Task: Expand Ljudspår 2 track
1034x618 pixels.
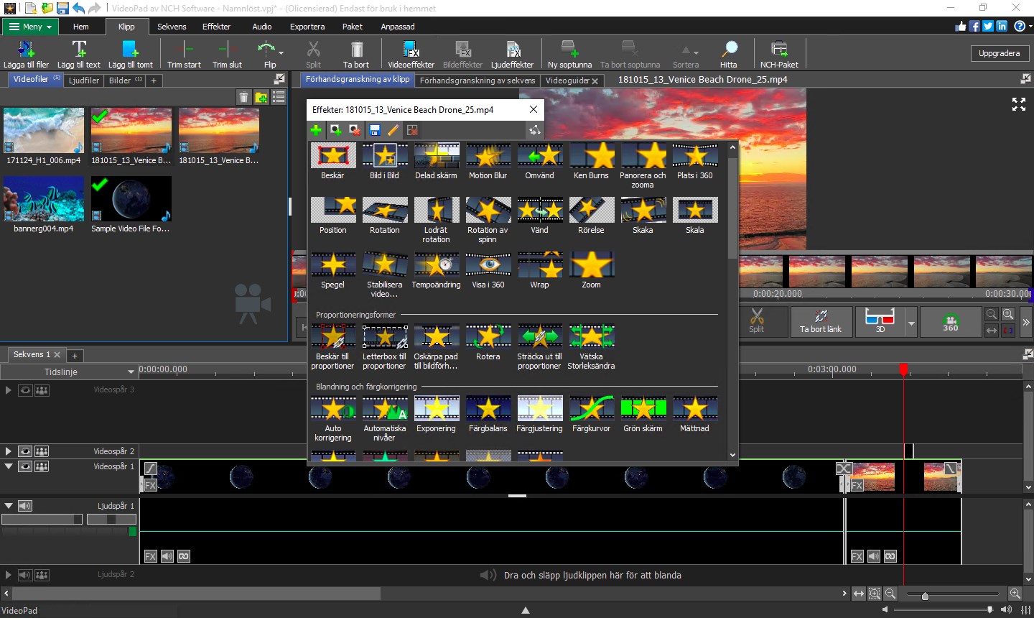Action: [9, 575]
